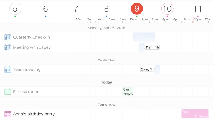Click the '11am, 1h' time label

point(152,47)
